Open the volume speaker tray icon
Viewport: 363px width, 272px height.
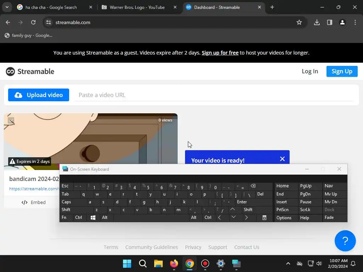coord(319,263)
